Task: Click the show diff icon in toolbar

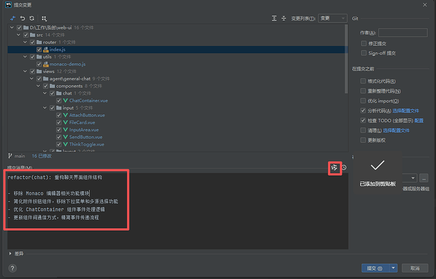Action: point(13,18)
